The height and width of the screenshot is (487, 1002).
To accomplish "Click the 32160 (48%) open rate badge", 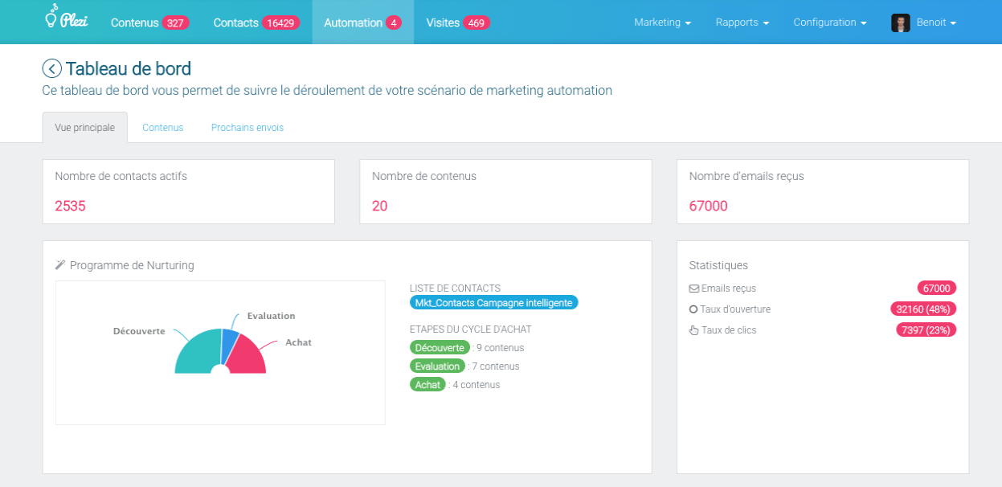I will (x=923, y=309).
